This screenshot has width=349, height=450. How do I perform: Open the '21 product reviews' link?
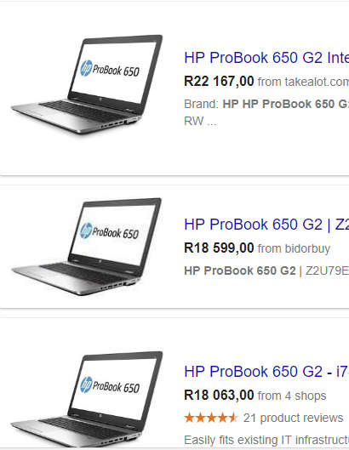point(294,419)
